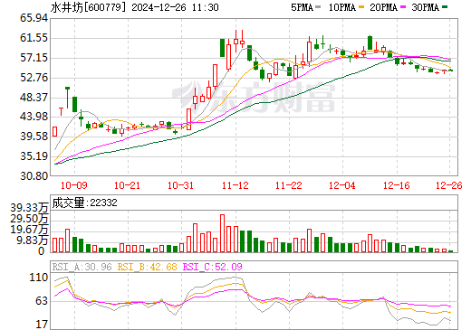Click the price axis label 48.37
This screenshot has height=330, width=471.
[34, 97]
